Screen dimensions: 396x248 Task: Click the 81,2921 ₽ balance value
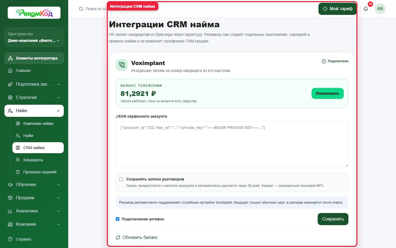[138, 94]
